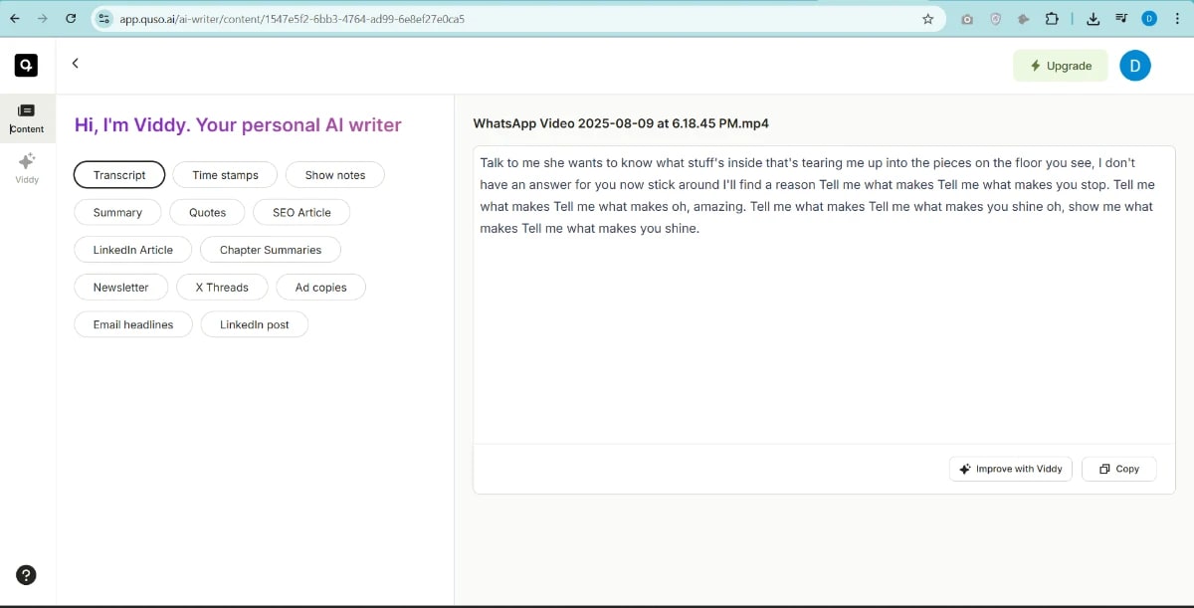Toggle the Time stamps option
The width and height of the screenshot is (1194, 608).
tap(225, 174)
